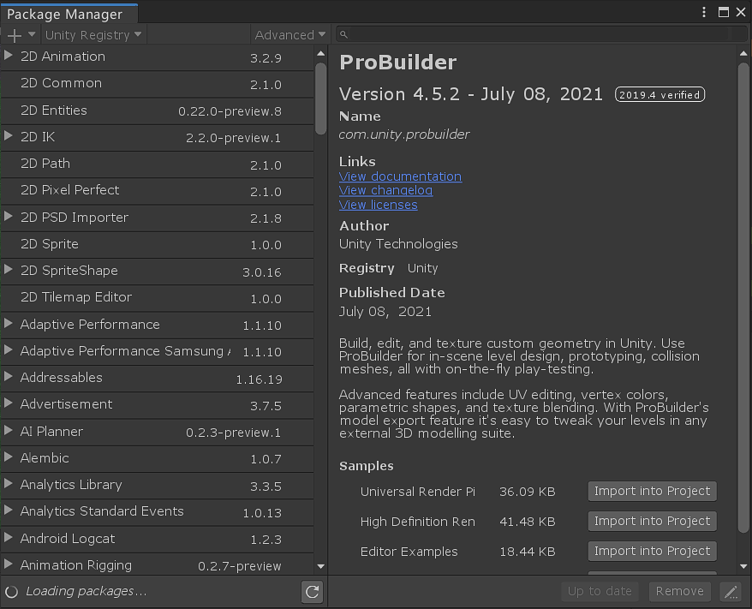Click the search magnifier icon

tap(343, 34)
